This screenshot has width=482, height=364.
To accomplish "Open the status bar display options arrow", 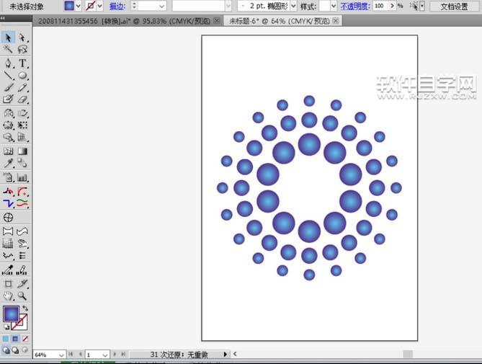I will coord(226,354).
